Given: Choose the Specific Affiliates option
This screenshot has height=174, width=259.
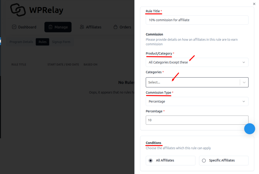Looking at the screenshot, I should tap(204, 160).
